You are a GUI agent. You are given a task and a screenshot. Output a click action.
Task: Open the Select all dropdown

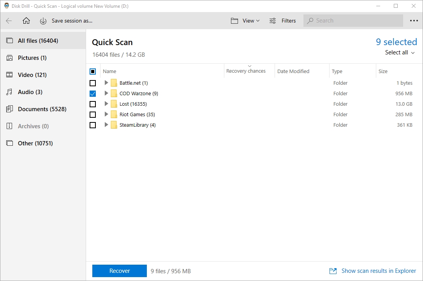[x=400, y=52]
